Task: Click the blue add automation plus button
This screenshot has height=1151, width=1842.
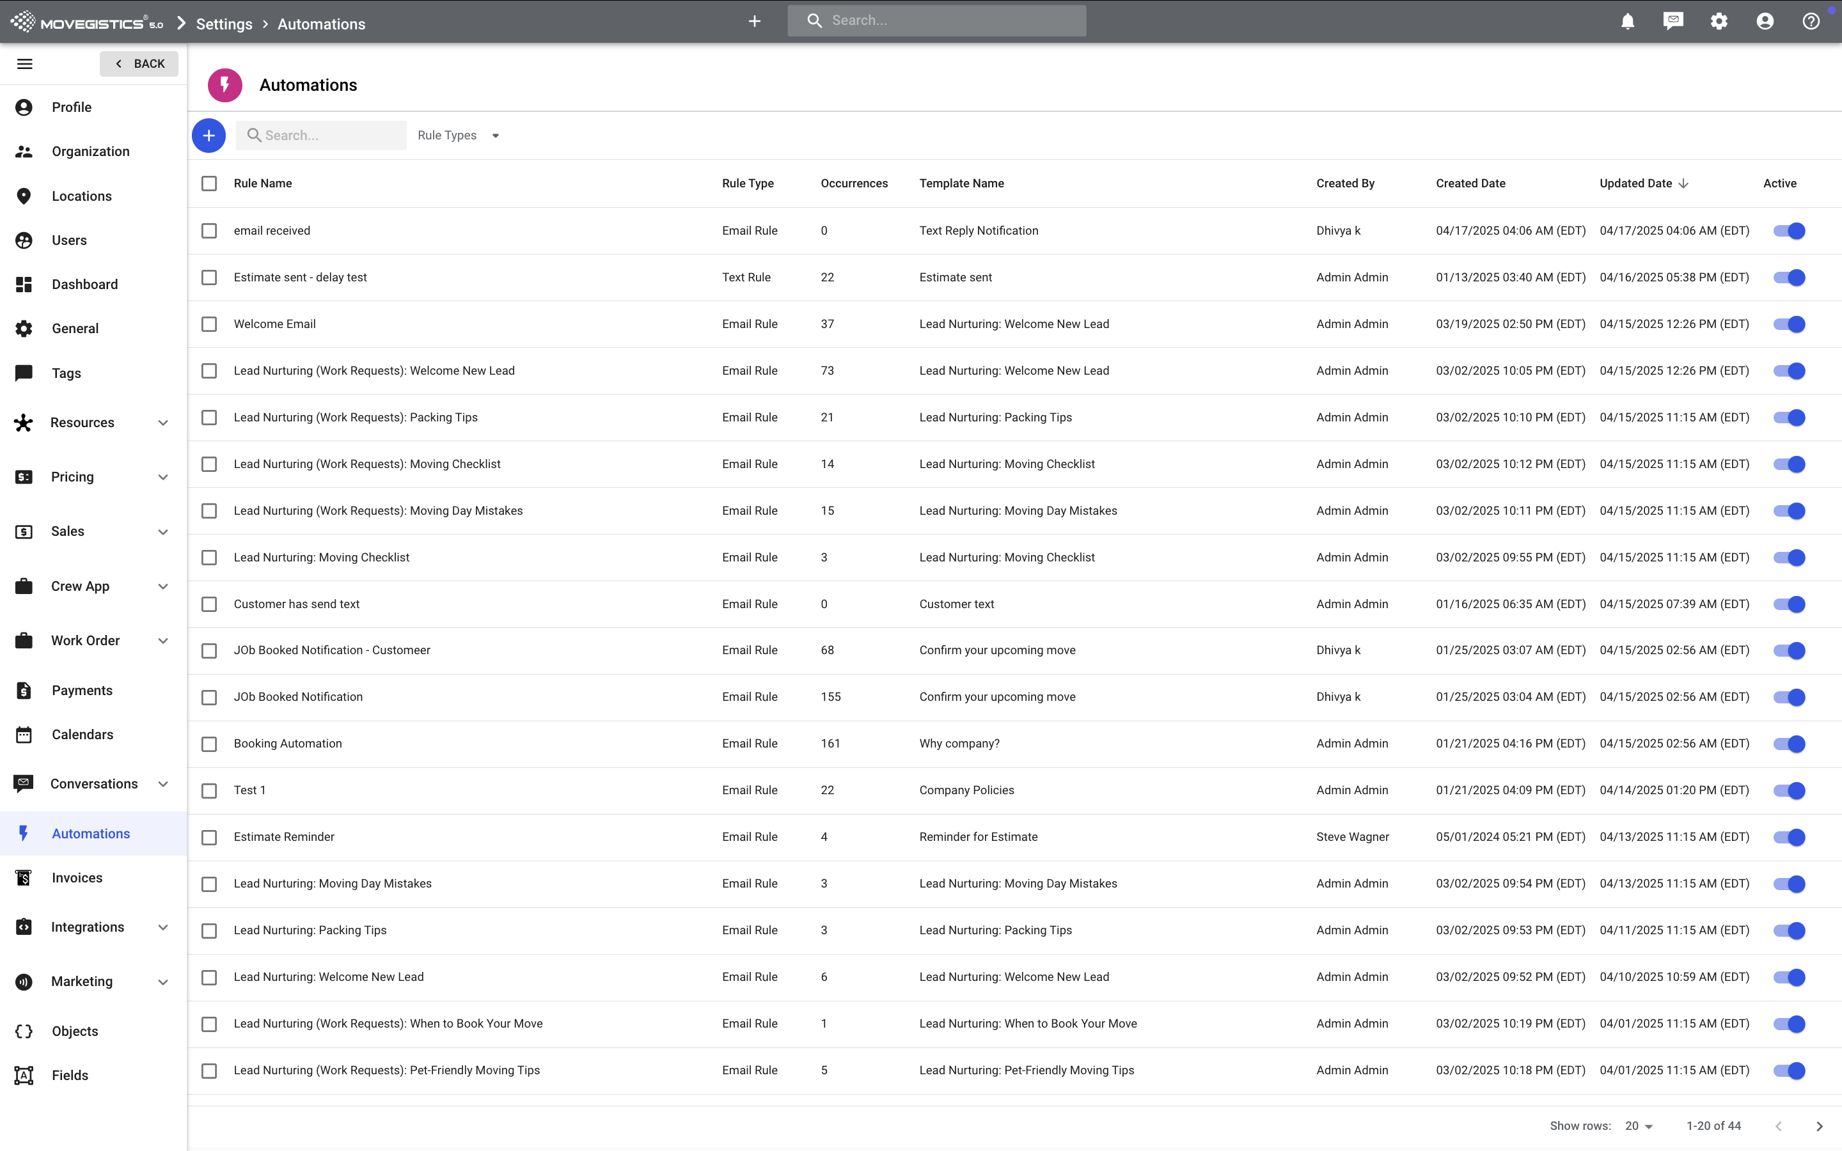Action: pos(209,136)
